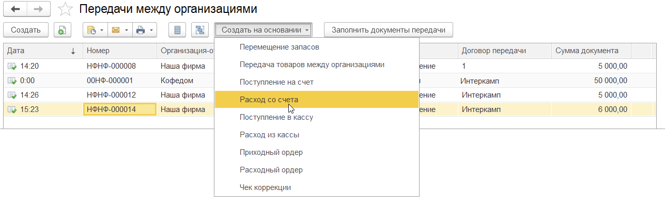Go back with the left arrow button
The image size is (665, 206).
tap(16, 9)
